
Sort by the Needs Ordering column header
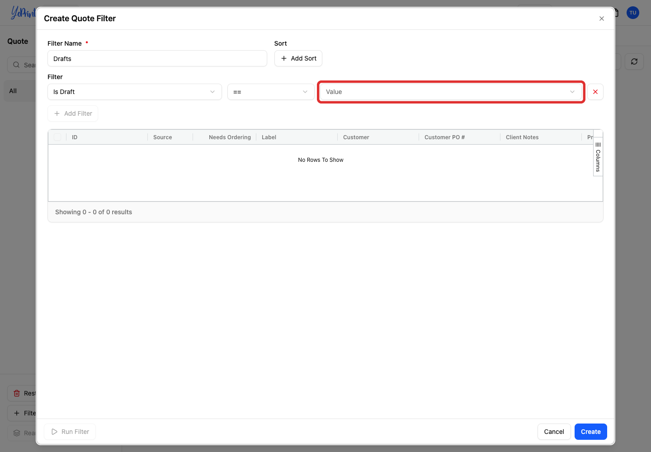point(224,137)
